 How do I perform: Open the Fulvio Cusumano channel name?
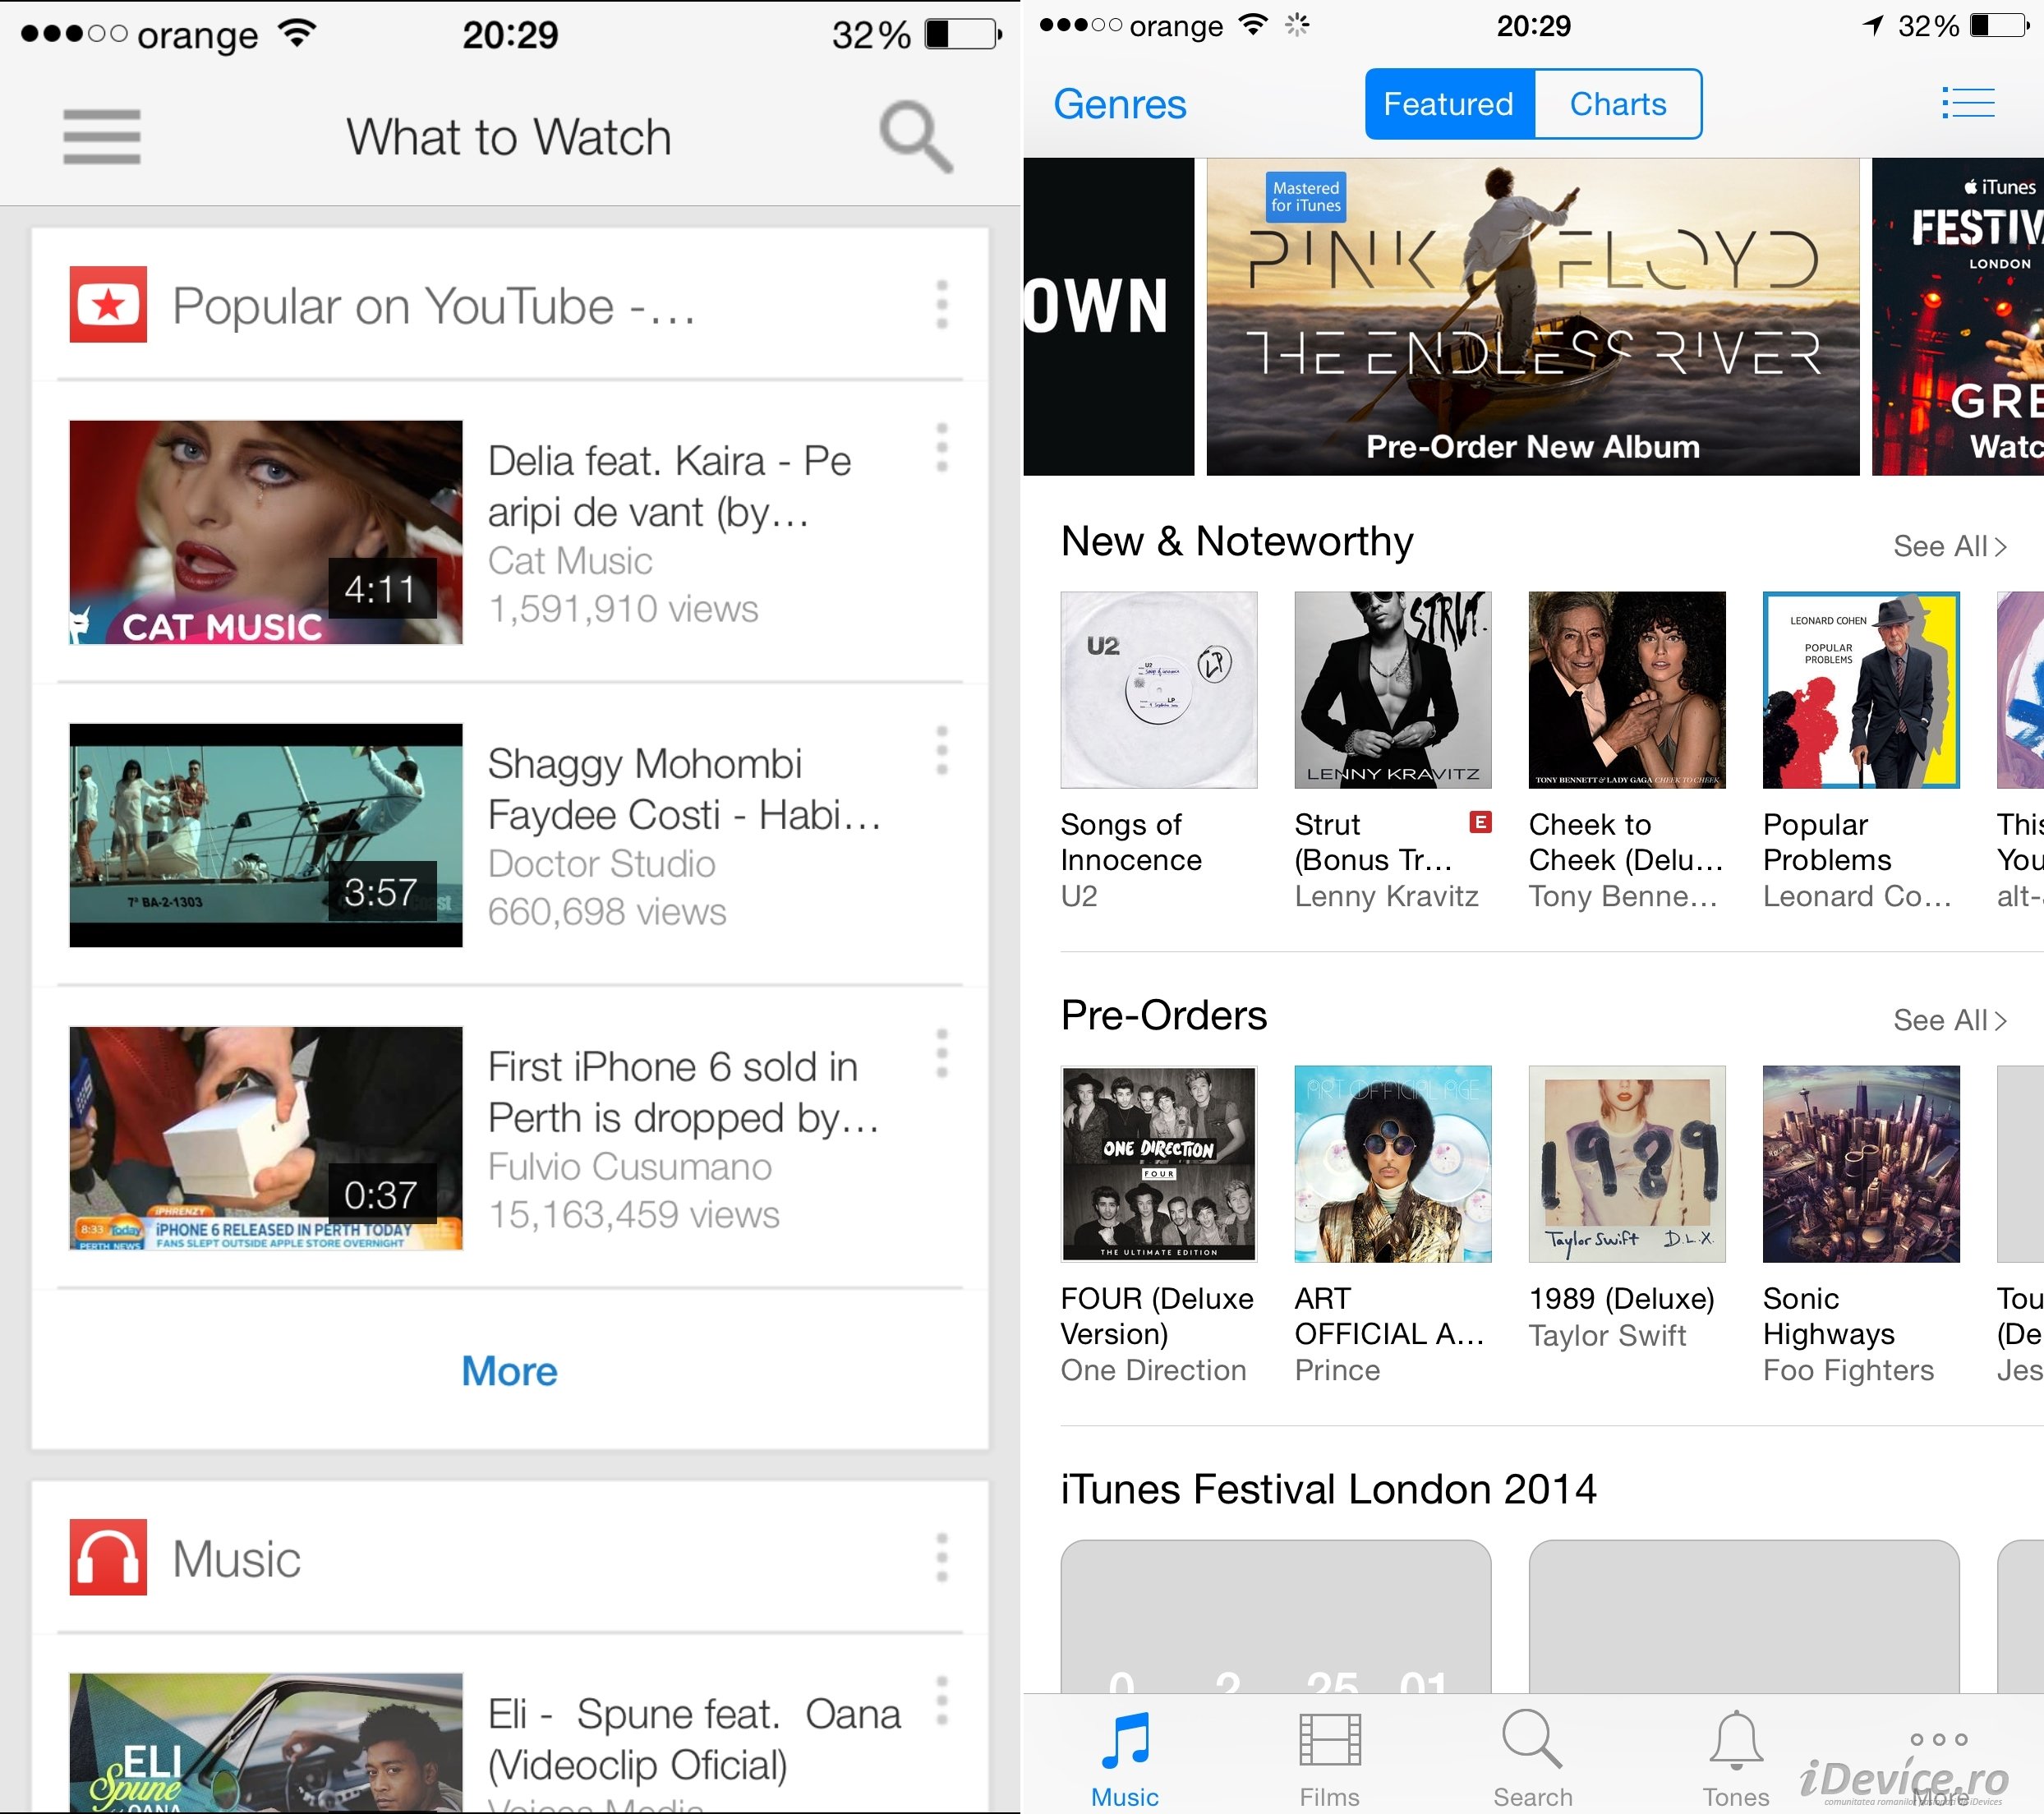pos(630,1167)
